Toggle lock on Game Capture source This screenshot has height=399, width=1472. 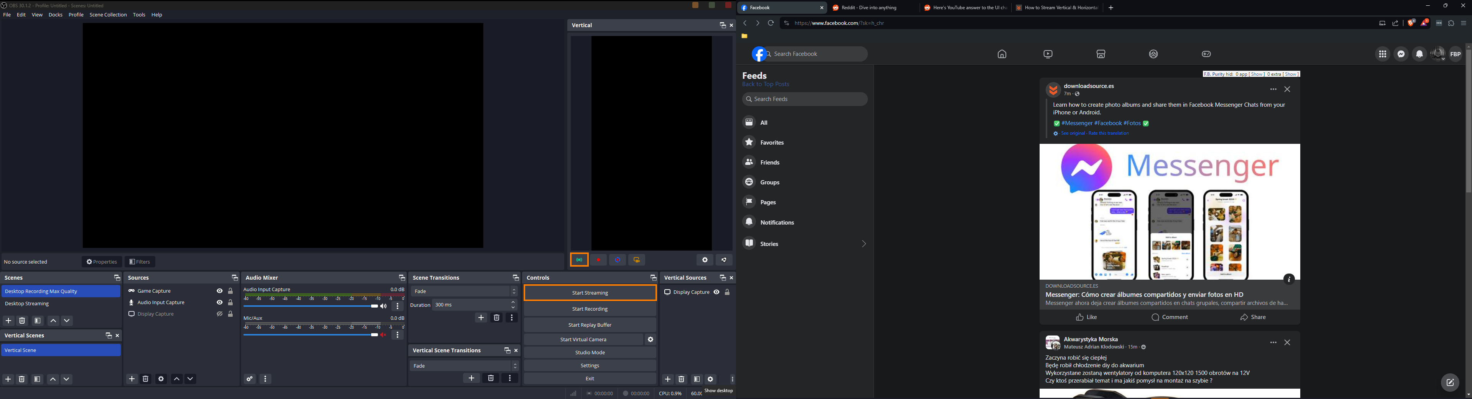(231, 291)
